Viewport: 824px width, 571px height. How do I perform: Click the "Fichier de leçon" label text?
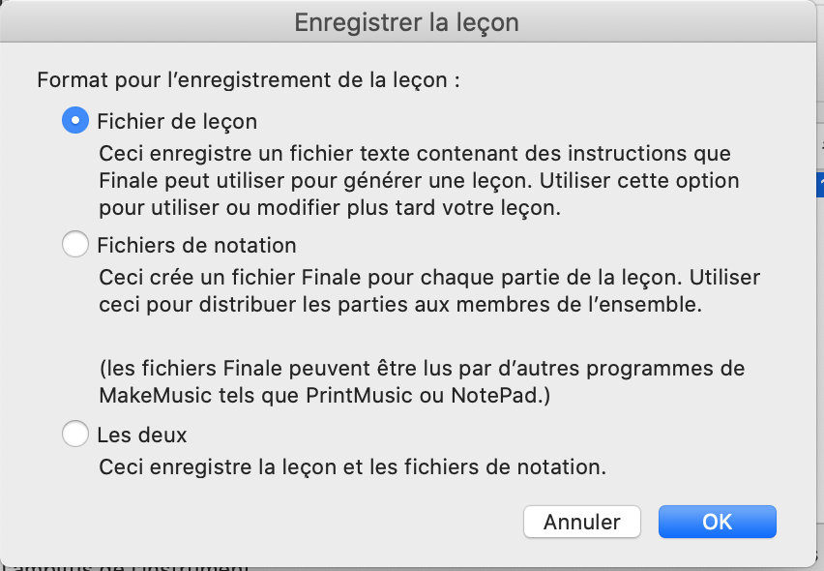177,122
